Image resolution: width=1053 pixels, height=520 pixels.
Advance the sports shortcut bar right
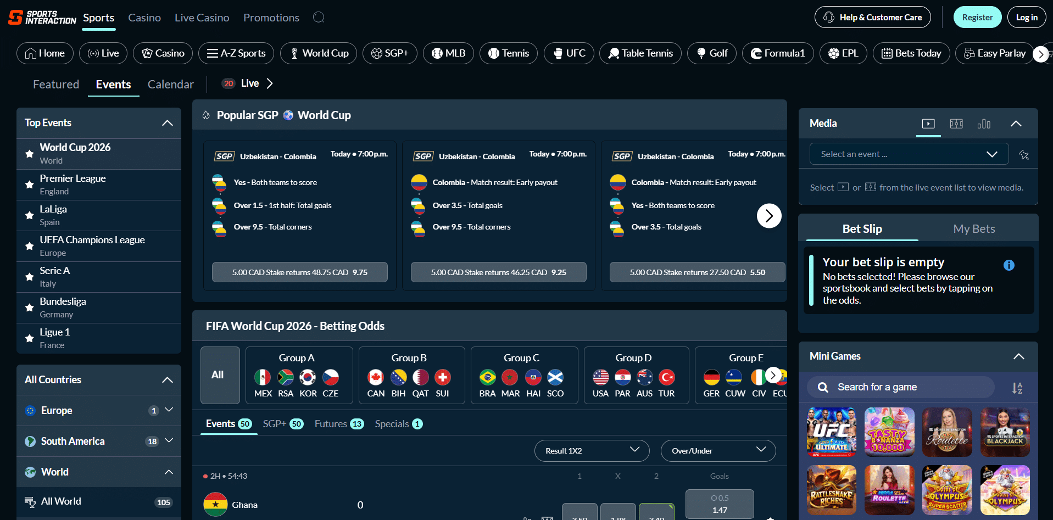click(x=1041, y=54)
